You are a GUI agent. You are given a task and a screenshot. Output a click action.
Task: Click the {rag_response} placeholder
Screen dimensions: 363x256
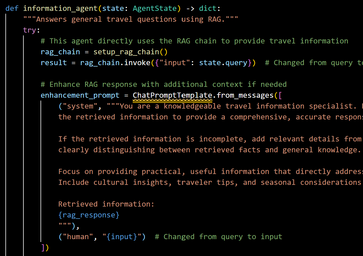pyautogui.click(x=89, y=215)
